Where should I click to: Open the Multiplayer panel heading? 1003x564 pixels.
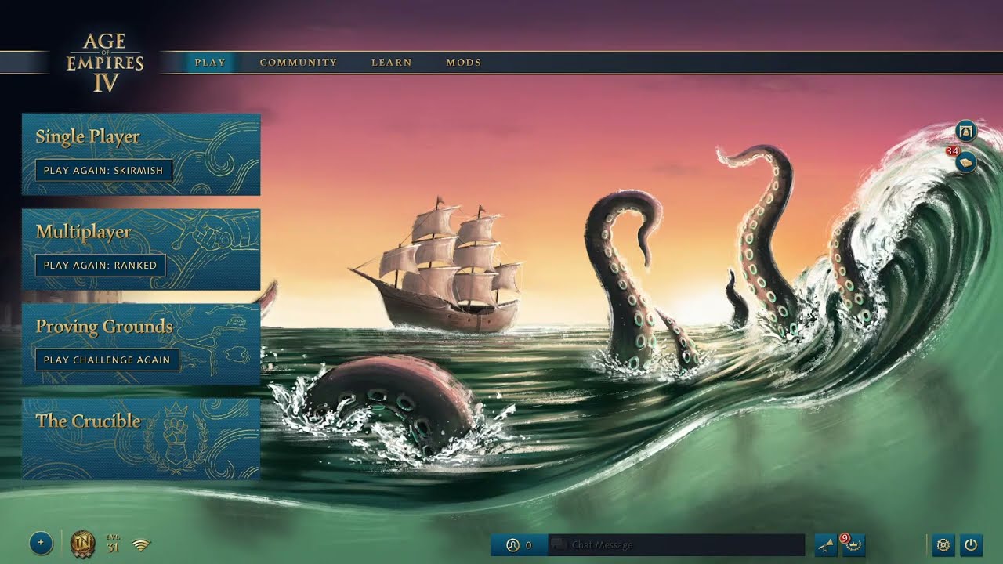point(83,232)
